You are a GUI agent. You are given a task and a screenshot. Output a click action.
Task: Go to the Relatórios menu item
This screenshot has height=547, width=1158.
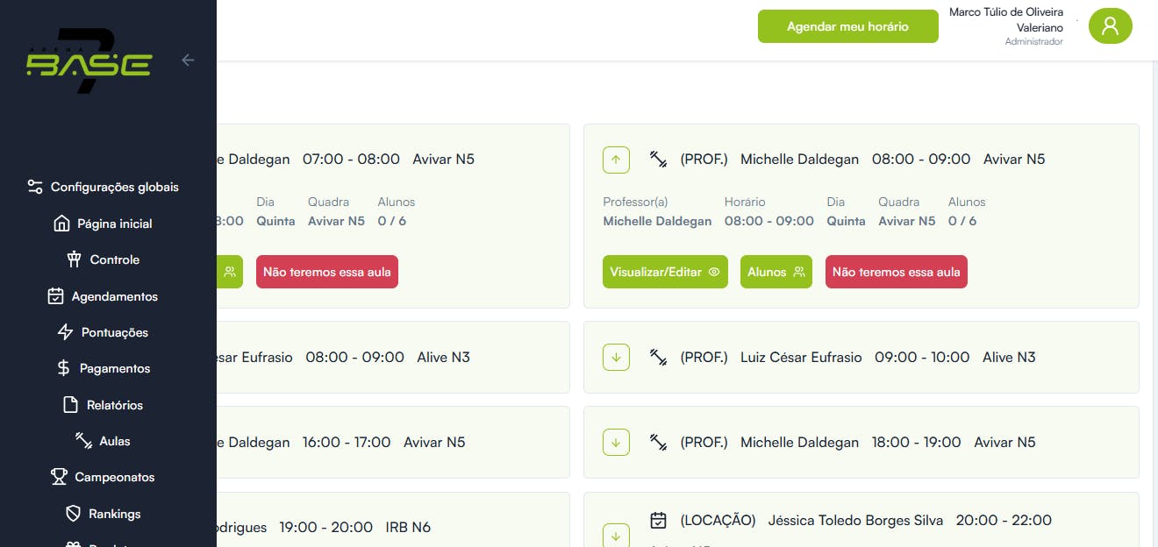pos(114,405)
